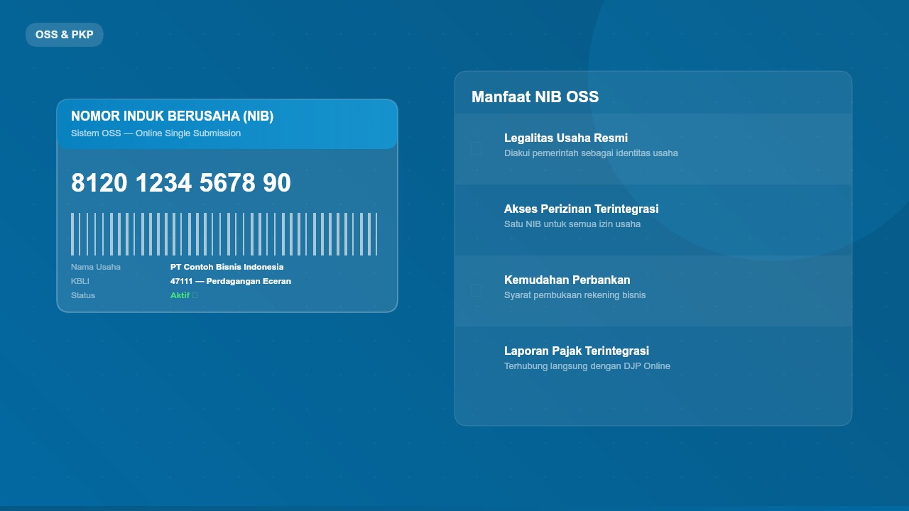Open the Kemudahan Perbankan item
The height and width of the screenshot is (511, 909).
(x=653, y=291)
